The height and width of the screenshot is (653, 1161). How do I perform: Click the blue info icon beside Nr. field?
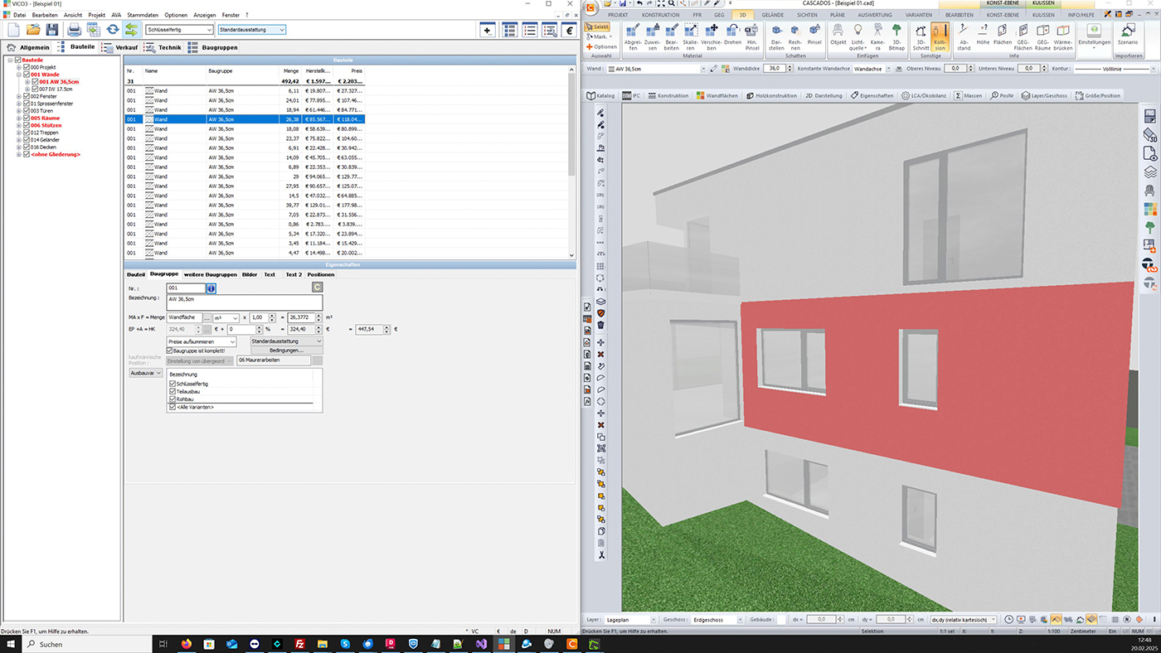tap(211, 288)
